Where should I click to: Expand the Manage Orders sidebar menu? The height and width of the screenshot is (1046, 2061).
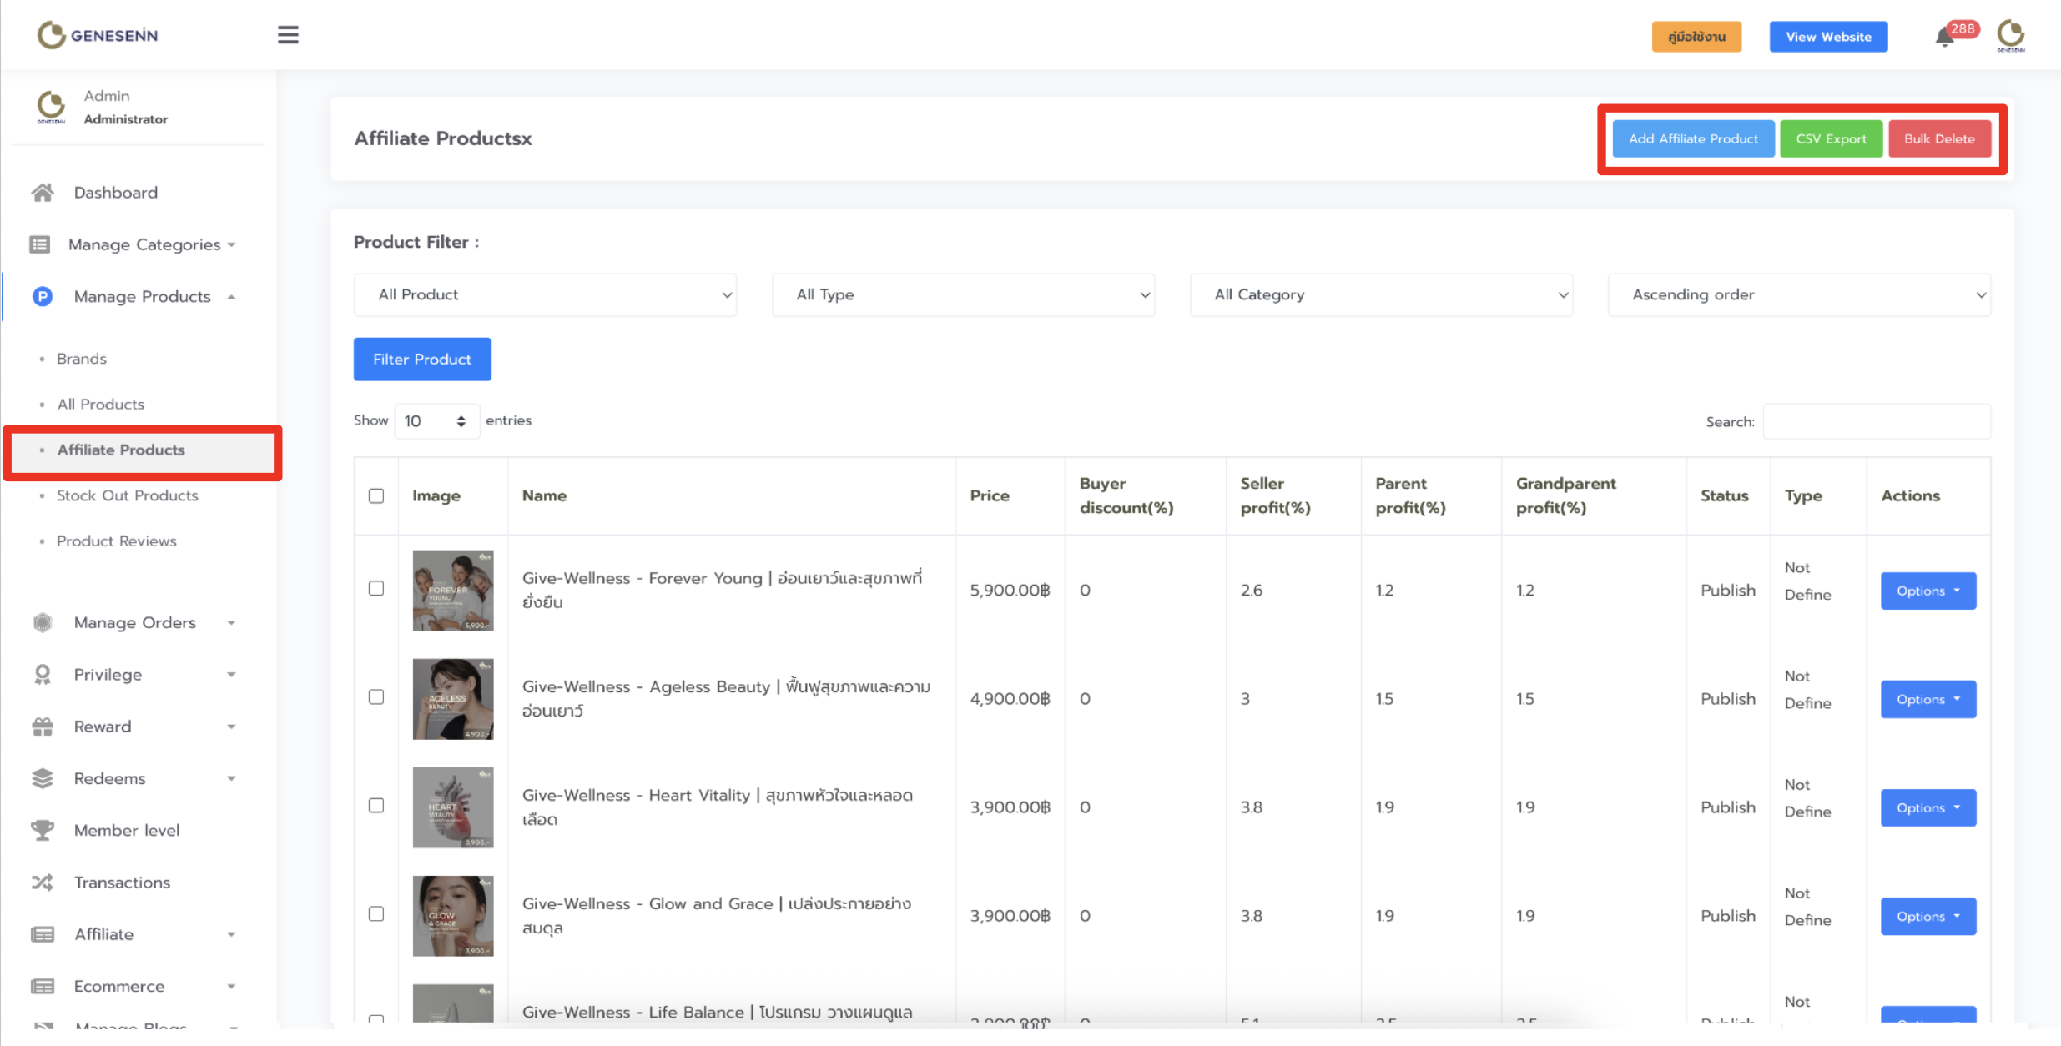coord(135,622)
